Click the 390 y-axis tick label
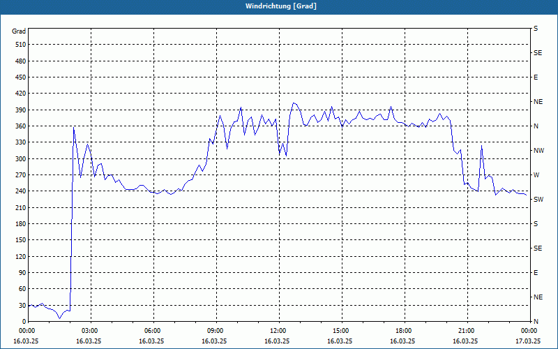 [20, 110]
